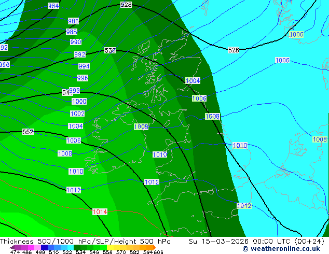Click the 996 isobar label

coord(83,78)
